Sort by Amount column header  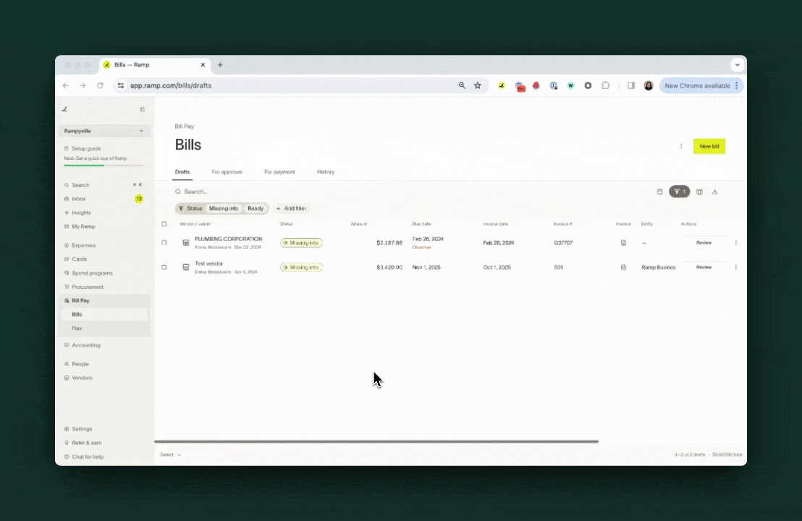tap(358, 224)
